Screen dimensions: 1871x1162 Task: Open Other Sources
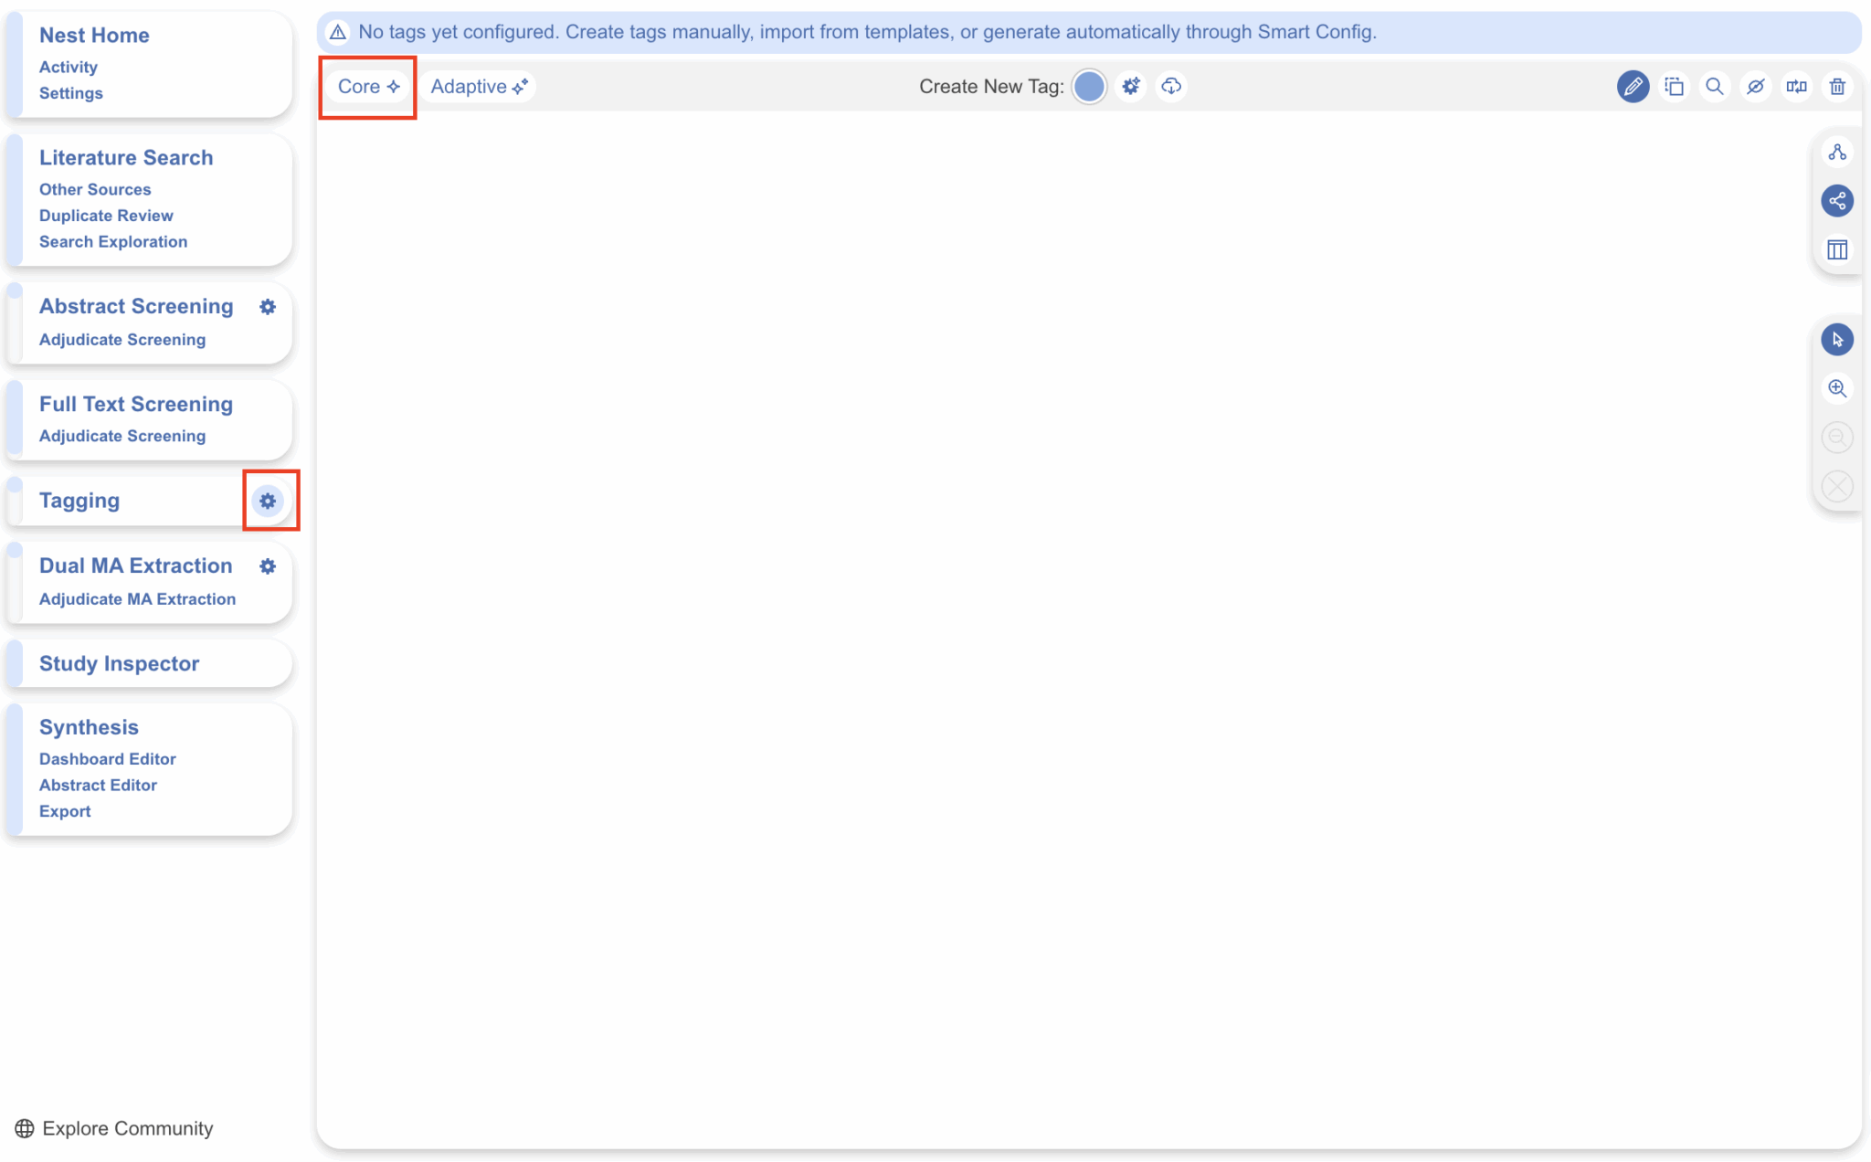pyautogui.click(x=95, y=189)
